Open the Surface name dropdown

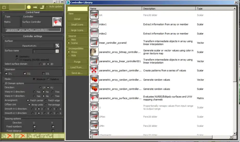point(57,51)
